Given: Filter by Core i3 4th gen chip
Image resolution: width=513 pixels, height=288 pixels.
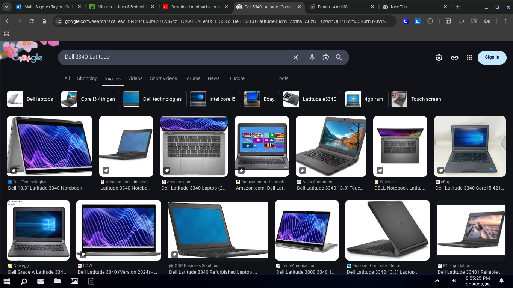Looking at the screenshot, I should 91,99.
